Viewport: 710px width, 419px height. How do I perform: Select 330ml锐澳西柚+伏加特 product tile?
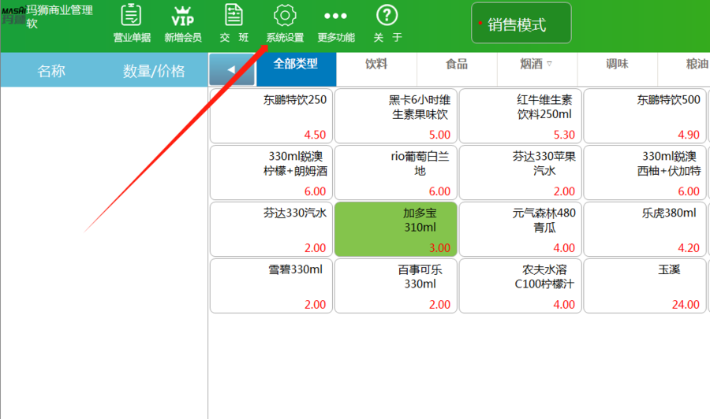[645, 172]
